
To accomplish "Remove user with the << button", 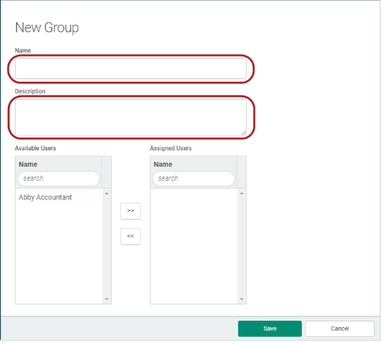I will point(131,237).
